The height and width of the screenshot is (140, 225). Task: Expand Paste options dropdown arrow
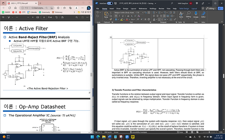[106, 19]
